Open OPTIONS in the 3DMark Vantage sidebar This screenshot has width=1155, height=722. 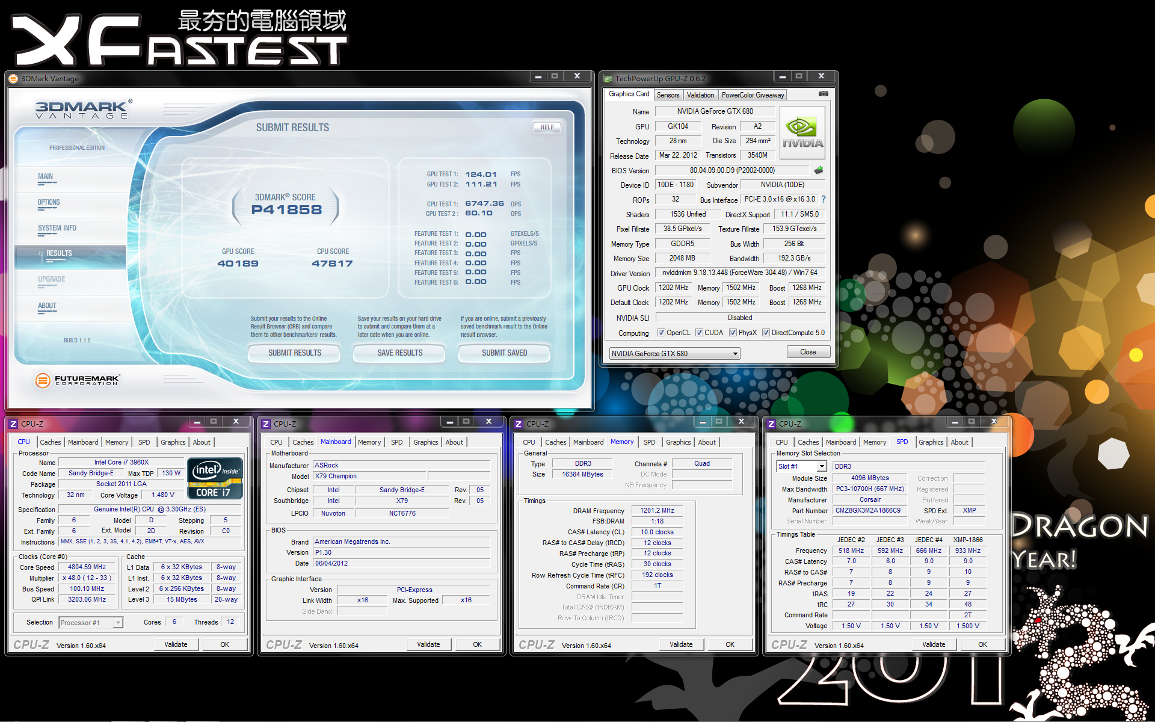click(49, 203)
